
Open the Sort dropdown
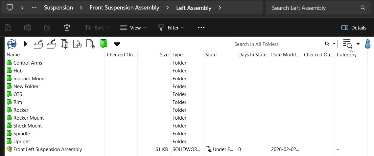click(97, 28)
